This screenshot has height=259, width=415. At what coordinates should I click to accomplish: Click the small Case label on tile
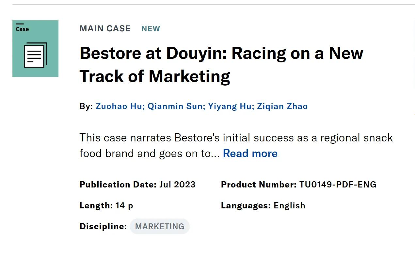(x=22, y=29)
